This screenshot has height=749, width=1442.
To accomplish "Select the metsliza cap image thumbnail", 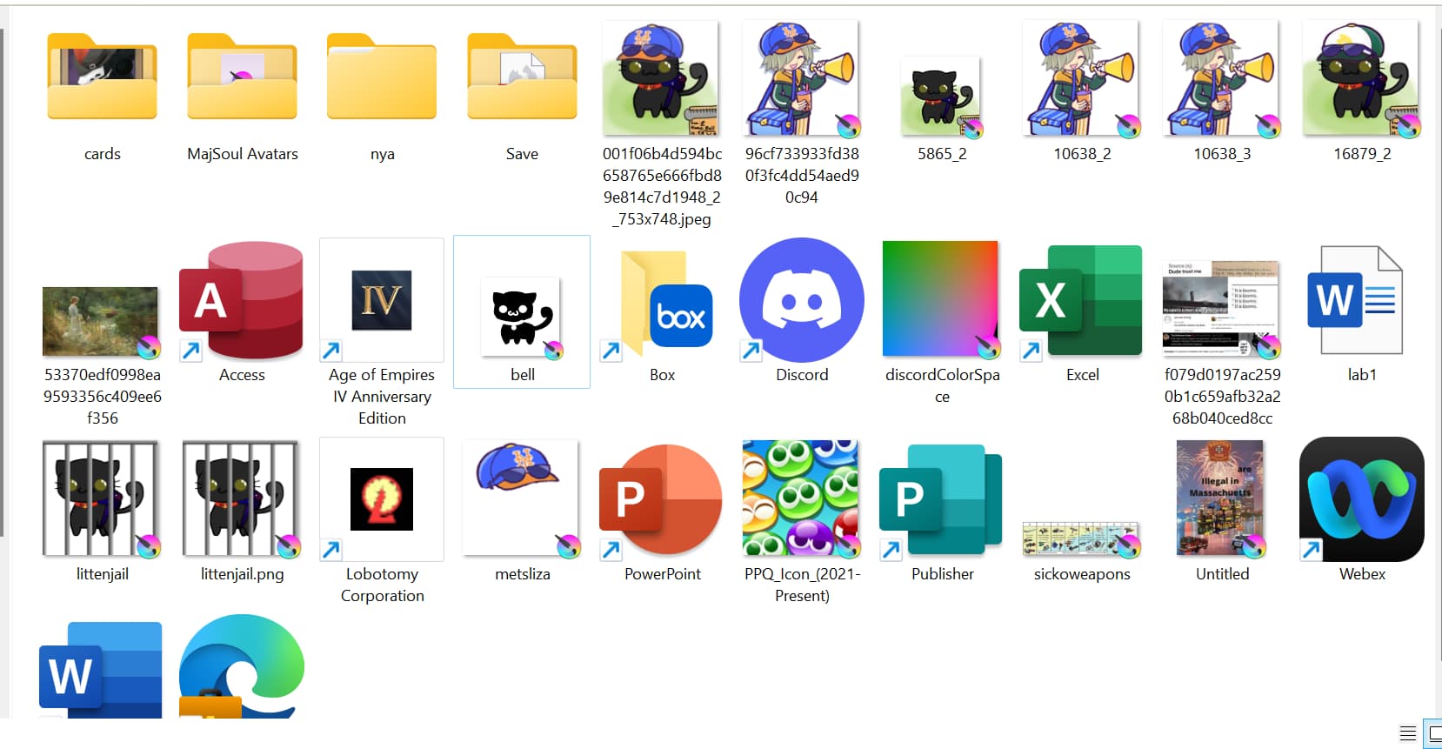I will [522, 498].
